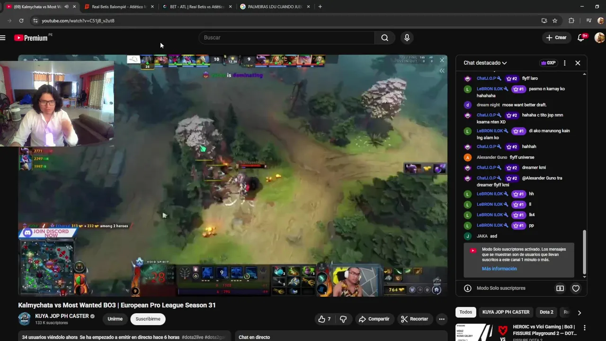Viewport: 606px width, 341px height.
Task: Open HEROIC vs Vici Gaming video title
Action: tap(544, 330)
